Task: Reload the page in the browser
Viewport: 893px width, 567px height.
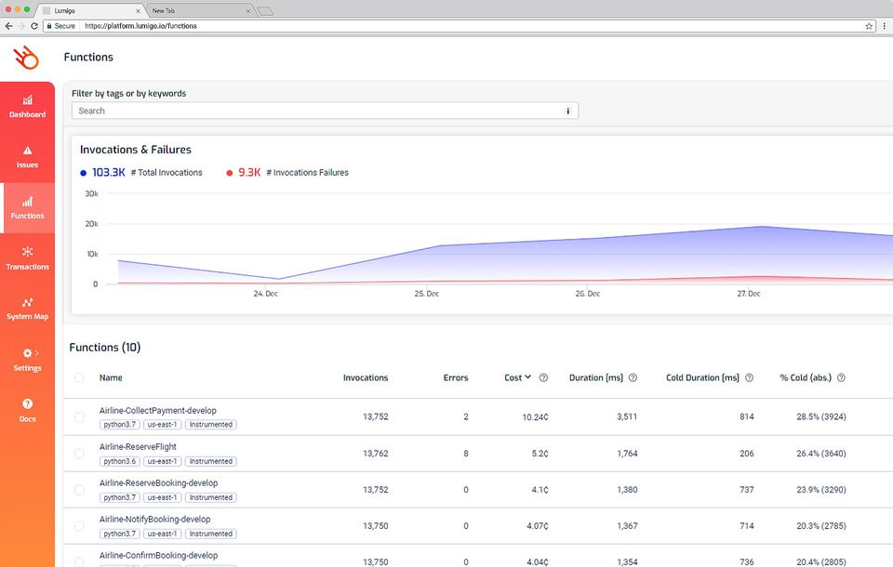Action: (x=34, y=26)
